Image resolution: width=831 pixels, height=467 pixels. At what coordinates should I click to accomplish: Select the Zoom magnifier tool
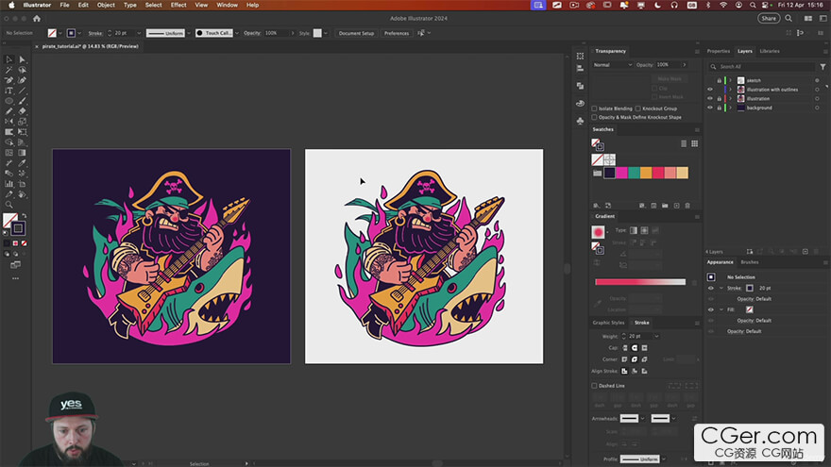(9, 205)
